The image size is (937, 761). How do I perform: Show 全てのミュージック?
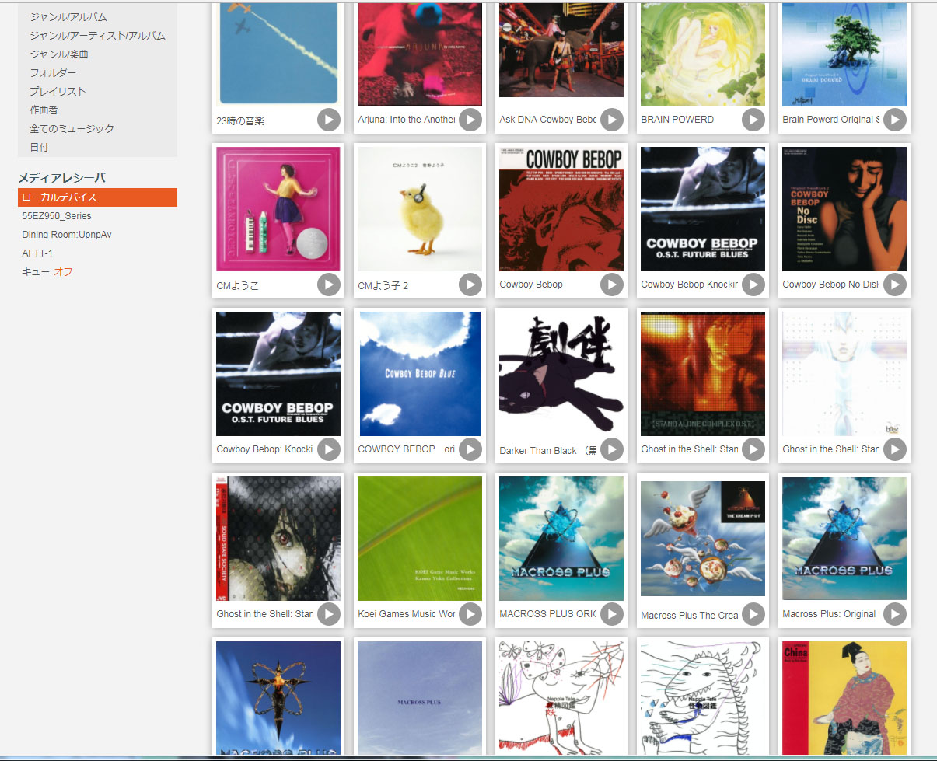pyautogui.click(x=72, y=128)
